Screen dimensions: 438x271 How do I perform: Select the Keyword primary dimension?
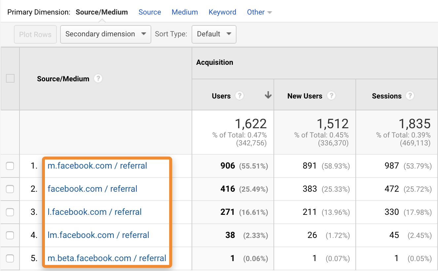pyautogui.click(x=222, y=12)
